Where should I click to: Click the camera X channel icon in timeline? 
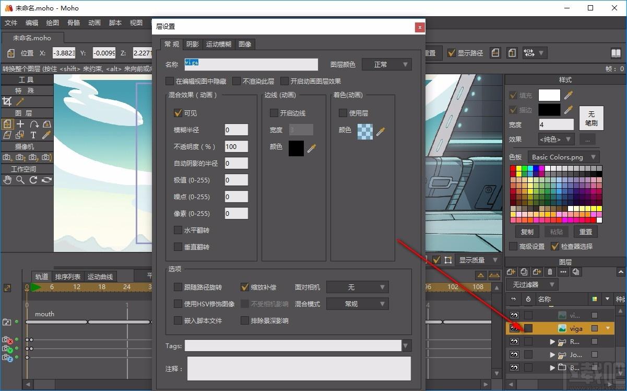click(7, 340)
